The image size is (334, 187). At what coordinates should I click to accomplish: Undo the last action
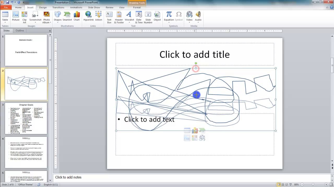pyautogui.click(x=12, y=2)
